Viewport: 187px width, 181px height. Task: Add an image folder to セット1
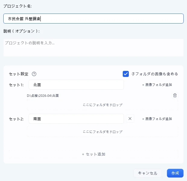(157, 85)
